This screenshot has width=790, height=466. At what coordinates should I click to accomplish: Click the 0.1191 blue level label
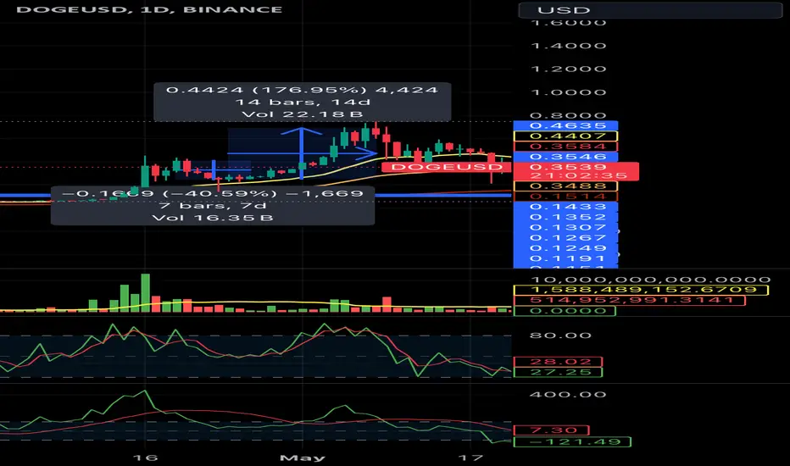click(565, 258)
